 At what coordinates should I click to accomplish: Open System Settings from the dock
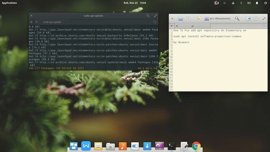pyautogui.click(x=135, y=146)
